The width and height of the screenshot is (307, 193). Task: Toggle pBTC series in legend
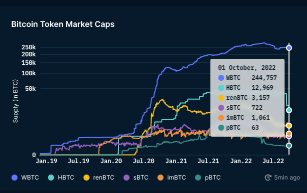[x=207, y=178]
